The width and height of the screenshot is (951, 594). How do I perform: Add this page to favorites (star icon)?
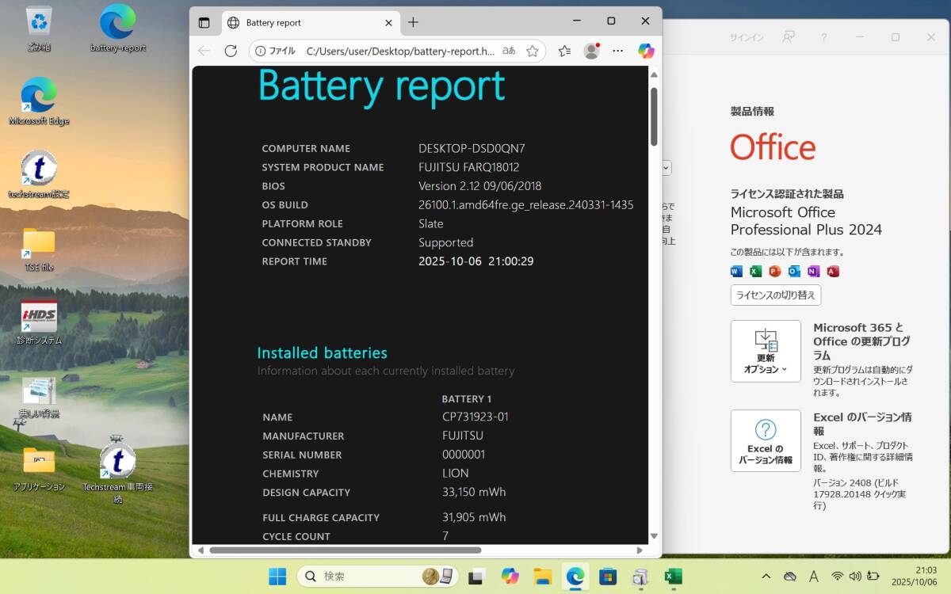(x=533, y=51)
